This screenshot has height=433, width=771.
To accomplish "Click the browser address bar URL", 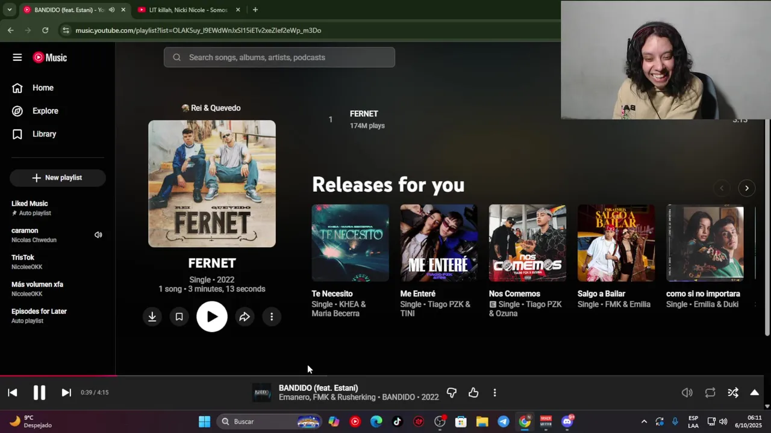I will tap(198, 30).
